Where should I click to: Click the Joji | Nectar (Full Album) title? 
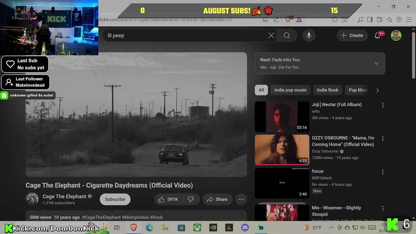[x=337, y=104]
